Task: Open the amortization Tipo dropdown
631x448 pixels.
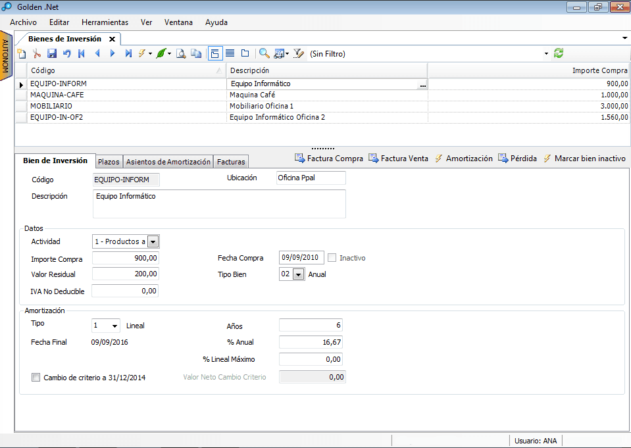Action: click(x=115, y=326)
